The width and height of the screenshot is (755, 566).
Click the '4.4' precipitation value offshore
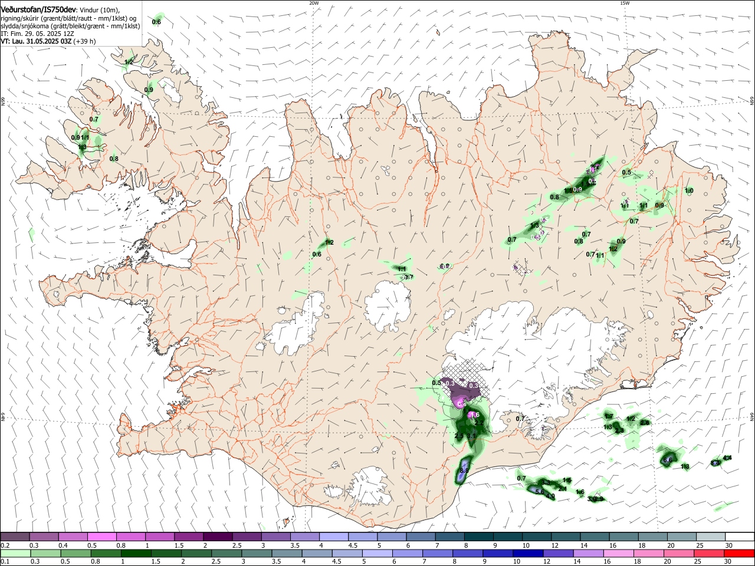point(727,458)
